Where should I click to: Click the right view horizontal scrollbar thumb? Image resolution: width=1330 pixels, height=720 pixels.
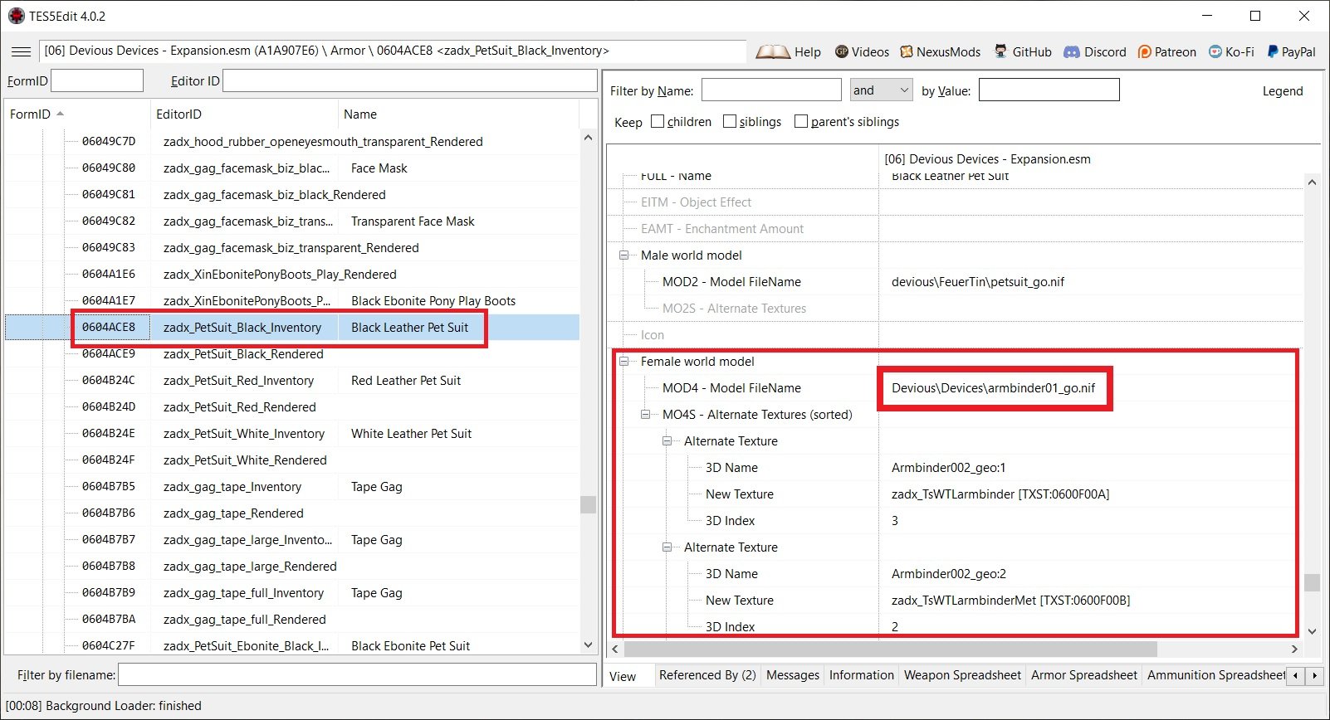click(890, 649)
